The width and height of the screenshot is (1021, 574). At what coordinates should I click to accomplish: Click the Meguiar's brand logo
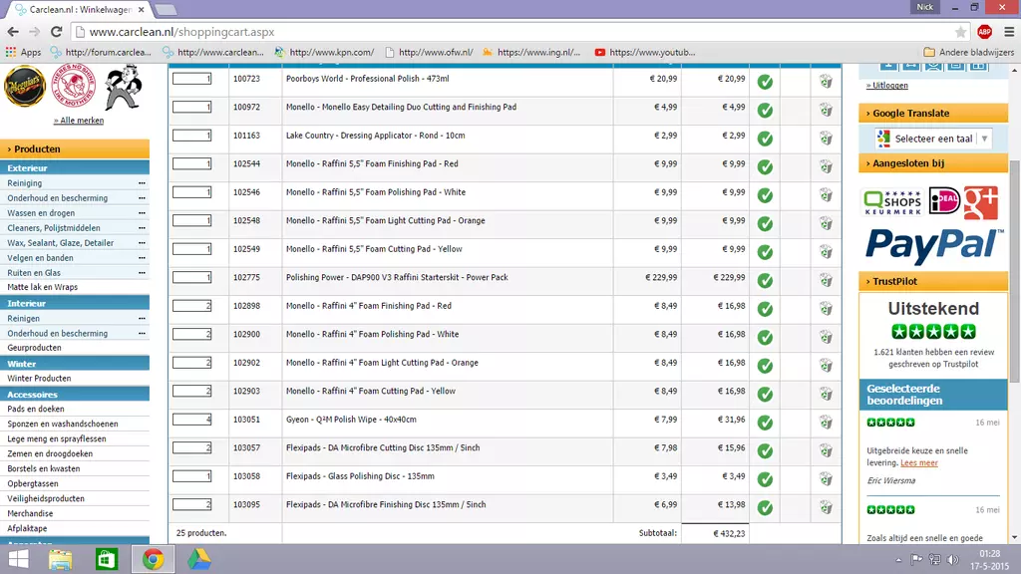point(25,86)
